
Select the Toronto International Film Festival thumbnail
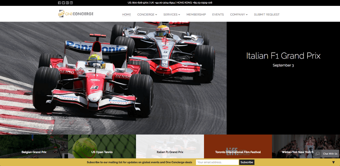pyautogui.click(x=238, y=147)
